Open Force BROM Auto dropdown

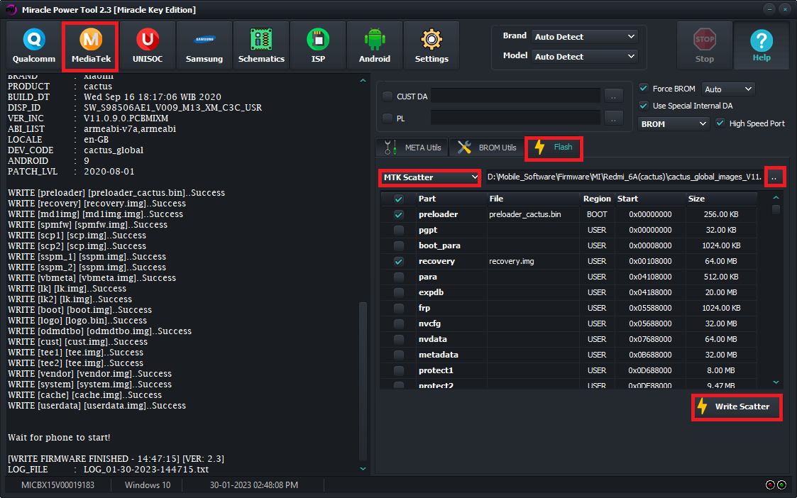728,89
